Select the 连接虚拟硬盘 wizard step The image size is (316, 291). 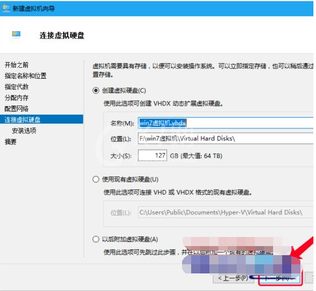coord(42,119)
